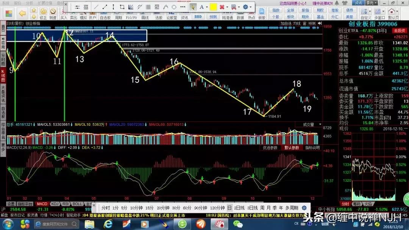Viewport: 409px width, 230px height.
Task: Click the 基金 market button
Action: [320, 17]
